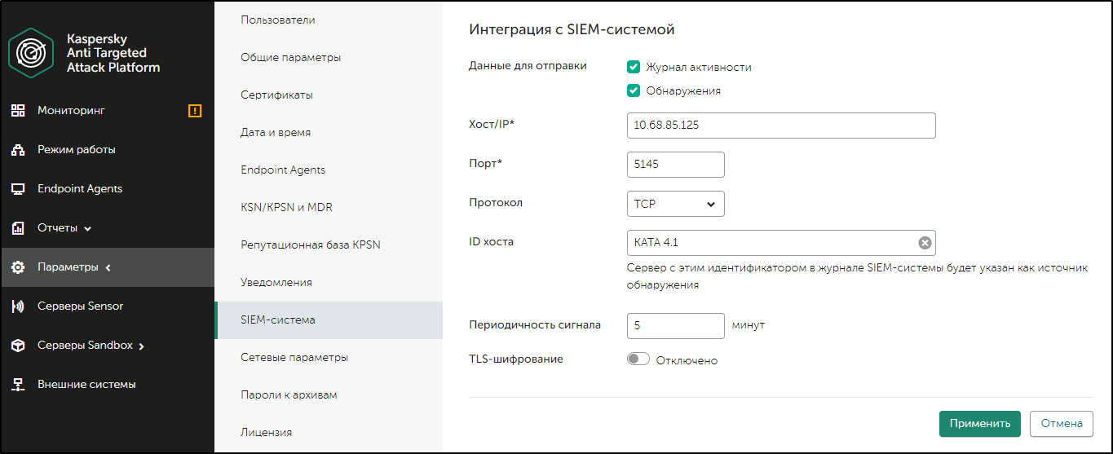Uncheck the Обнаружения checkbox

[x=634, y=90]
